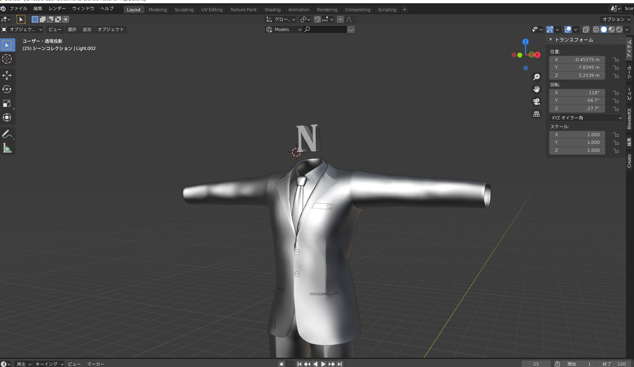Click location X field -0.45375 m
Image resolution: width=634 pixels, height=367 pixels.
coord(577,60)
